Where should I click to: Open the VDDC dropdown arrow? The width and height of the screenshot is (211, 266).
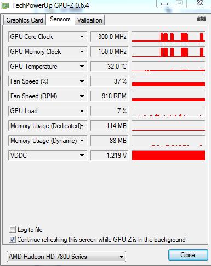[82, 156]
